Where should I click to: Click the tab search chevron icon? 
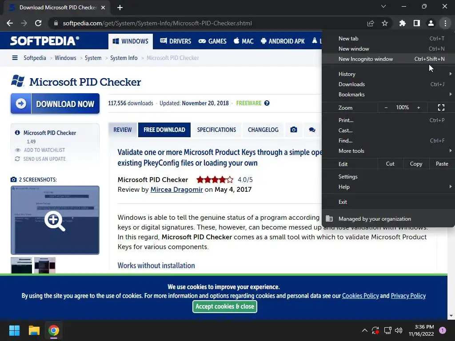[383, 6]
